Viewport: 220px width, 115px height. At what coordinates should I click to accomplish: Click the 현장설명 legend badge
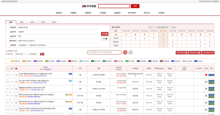[x=161, y=61]
